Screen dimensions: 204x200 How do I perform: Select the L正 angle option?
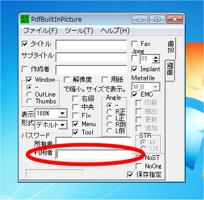pyautogui.click(x=109, y=118)
